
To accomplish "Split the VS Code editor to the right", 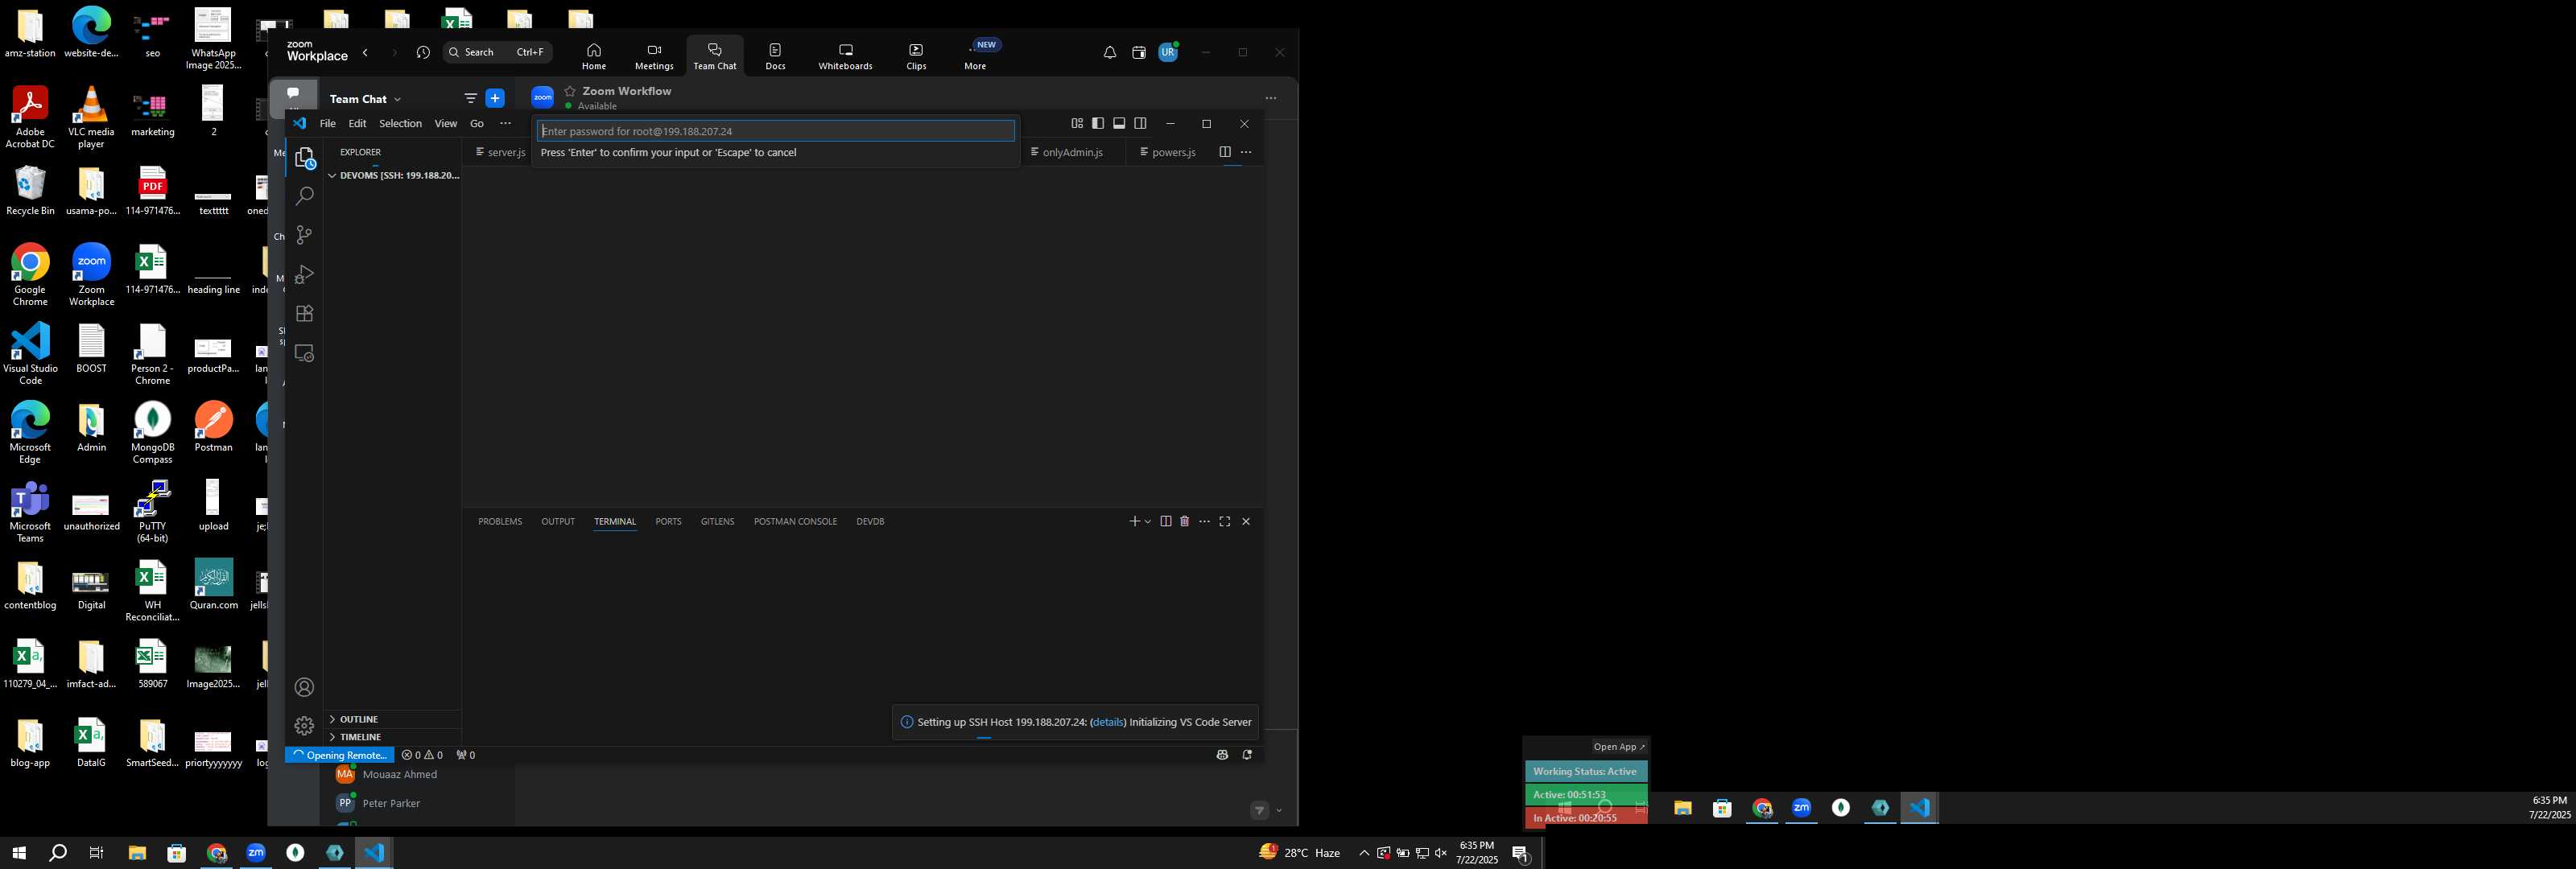I will click(x=1225, y=152).
